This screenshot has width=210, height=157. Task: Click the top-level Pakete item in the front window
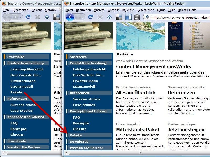89,135
